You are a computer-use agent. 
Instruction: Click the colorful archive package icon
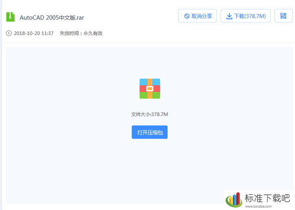(150, 88)
